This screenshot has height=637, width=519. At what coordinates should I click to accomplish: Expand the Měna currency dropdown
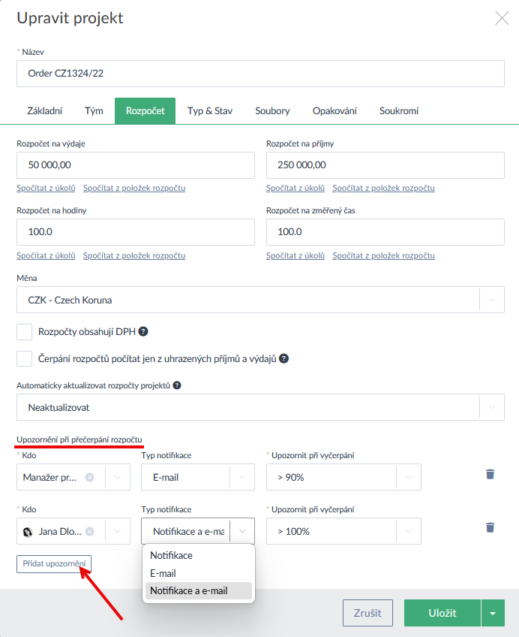pos(492,300)
